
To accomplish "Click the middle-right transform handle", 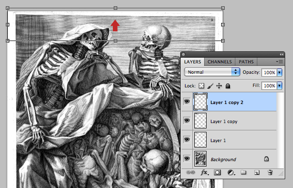I will (223, 24).
